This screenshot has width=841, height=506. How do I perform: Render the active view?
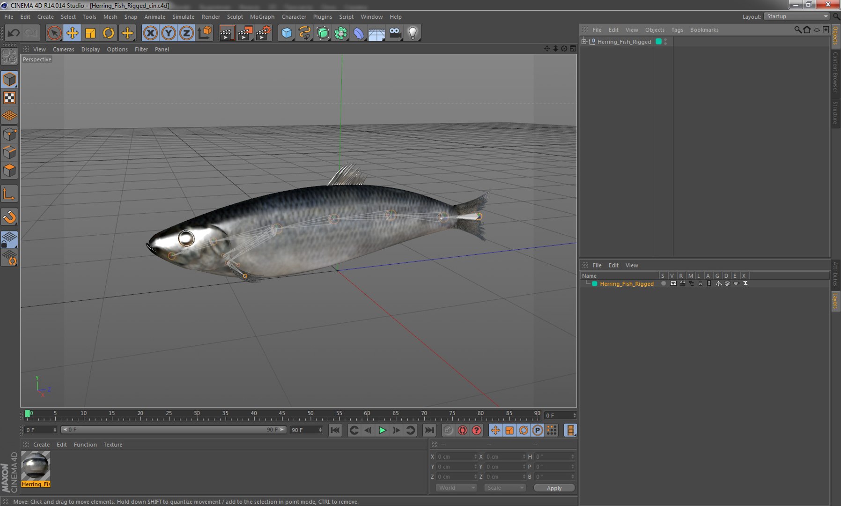[x=227, y=33]
